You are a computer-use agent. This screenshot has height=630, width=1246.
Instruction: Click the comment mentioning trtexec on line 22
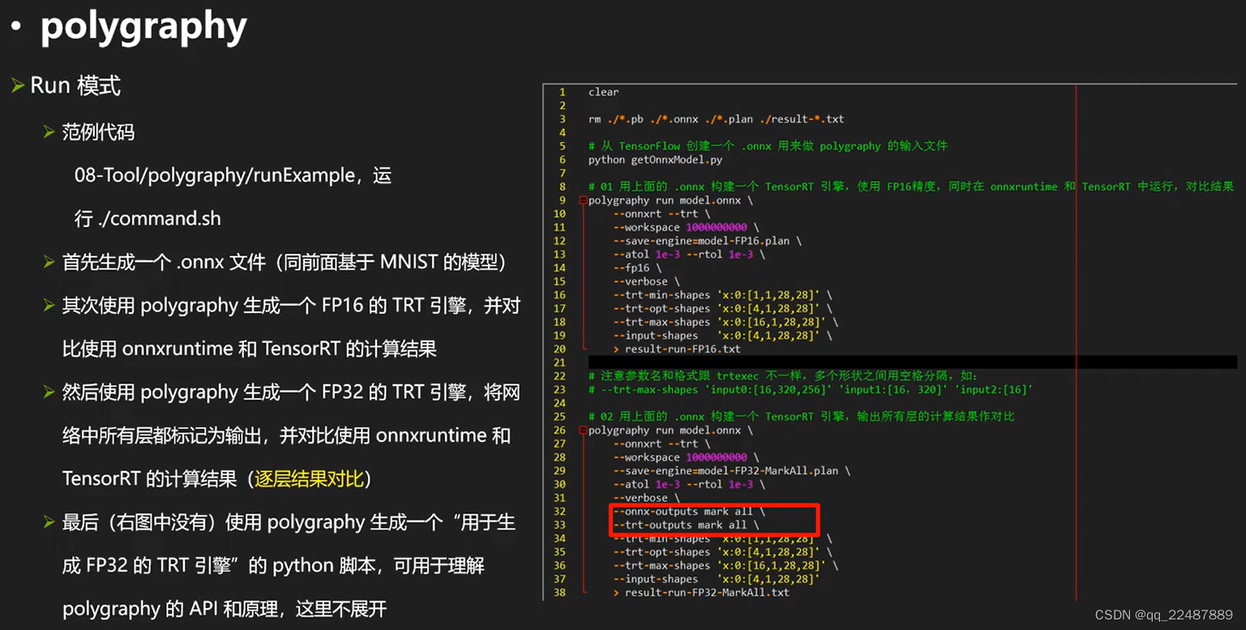[x=783, y=376]
